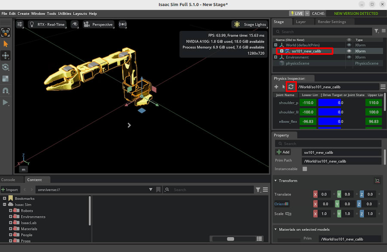Open viewport show/hide eye menu
The width and height of the screenshot is (387, 252).
pyautogui.click(x=74, y=24)
